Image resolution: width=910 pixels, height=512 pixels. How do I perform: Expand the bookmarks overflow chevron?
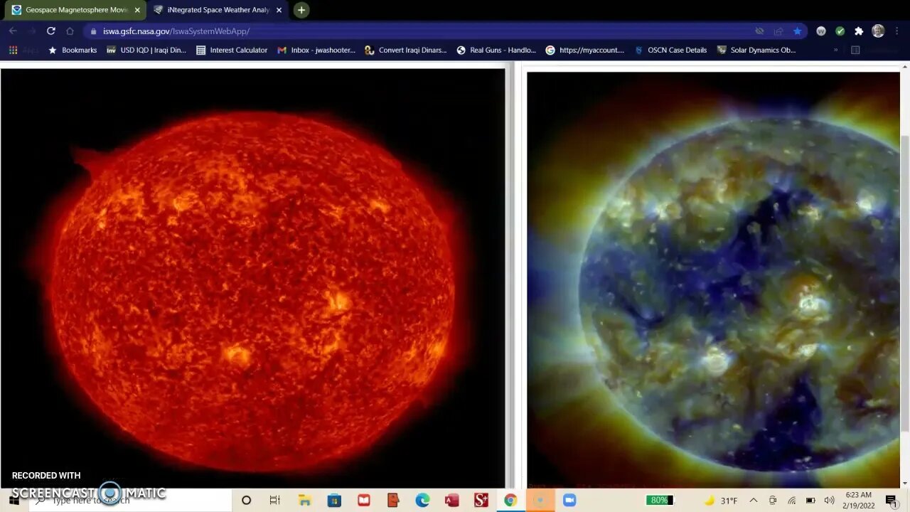pos(835,50)
